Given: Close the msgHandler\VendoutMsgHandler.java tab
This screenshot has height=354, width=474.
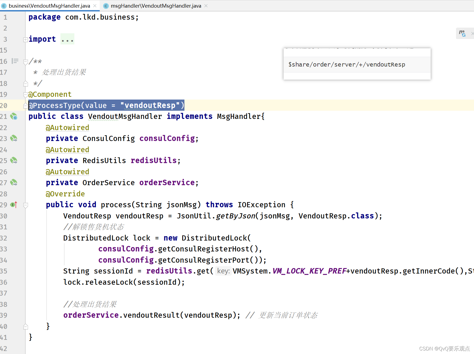Looking at the screenshot, I should (x=206, y=6).
